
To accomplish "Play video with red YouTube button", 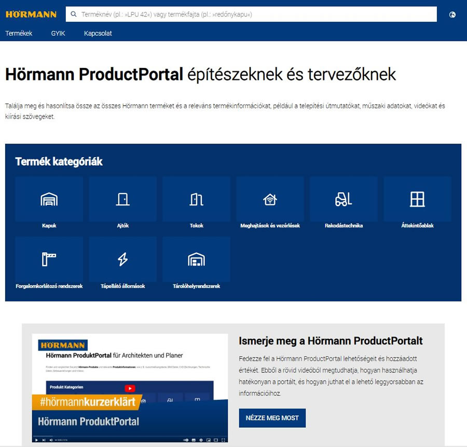I will point(130,388).
